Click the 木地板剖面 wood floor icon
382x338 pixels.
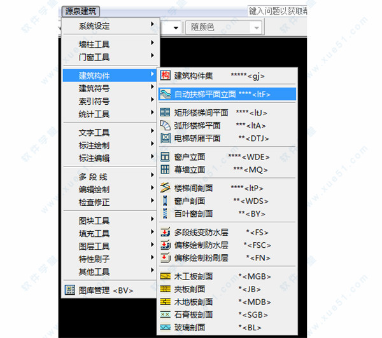coord(165,302)
